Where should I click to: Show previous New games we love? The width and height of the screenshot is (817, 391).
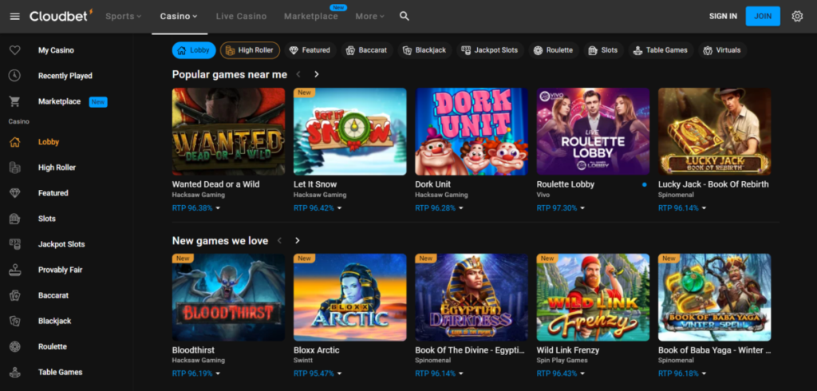(280, 240)
